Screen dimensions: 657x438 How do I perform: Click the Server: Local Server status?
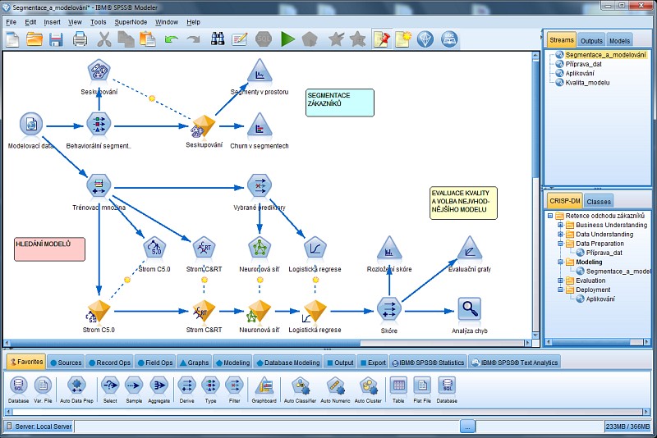click(x=39, y=427)
